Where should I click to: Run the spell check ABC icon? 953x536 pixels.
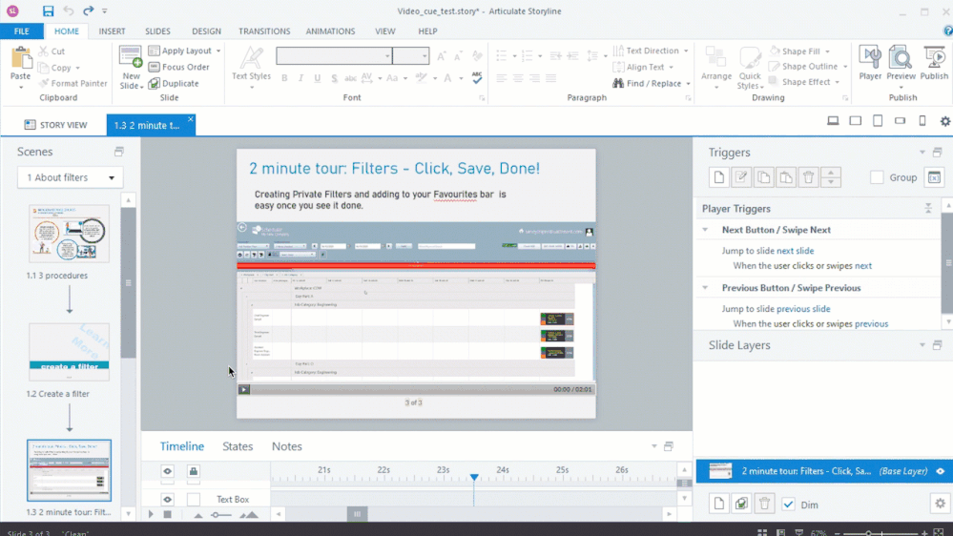click(x=477, y=78)
